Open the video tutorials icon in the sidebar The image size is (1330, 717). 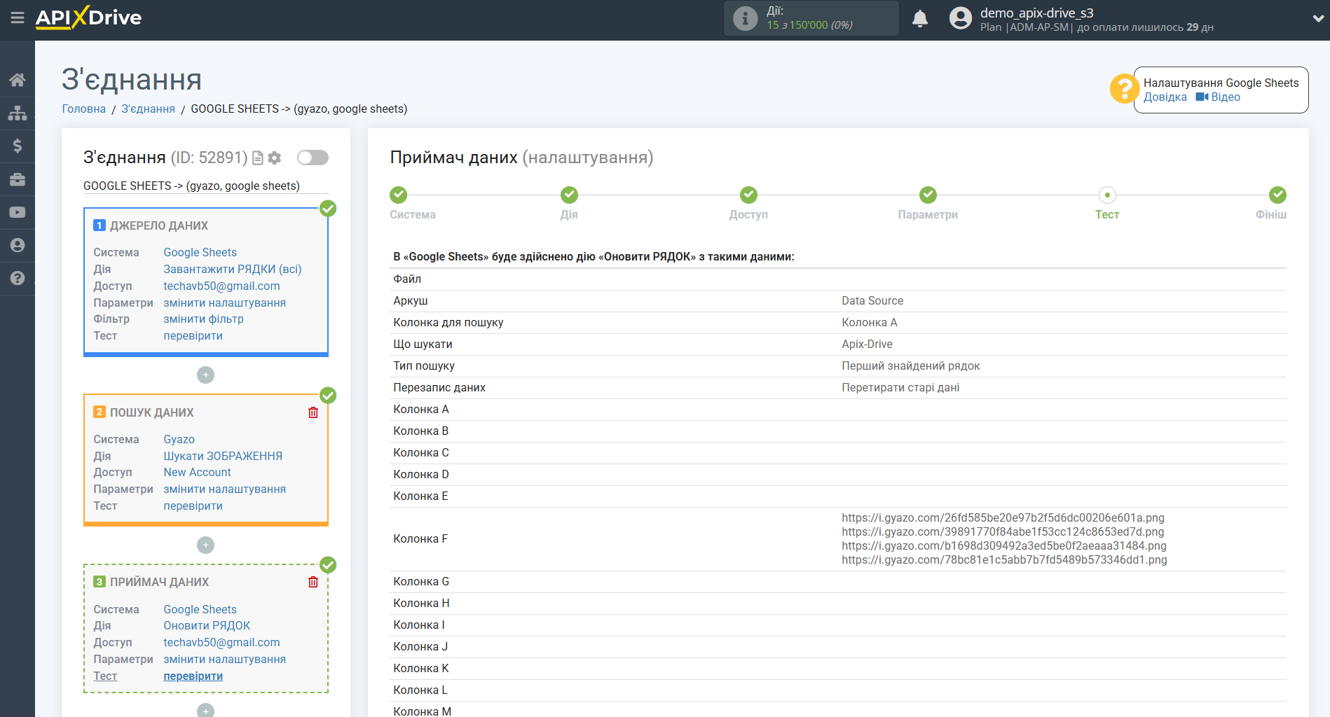click(18, 212)
